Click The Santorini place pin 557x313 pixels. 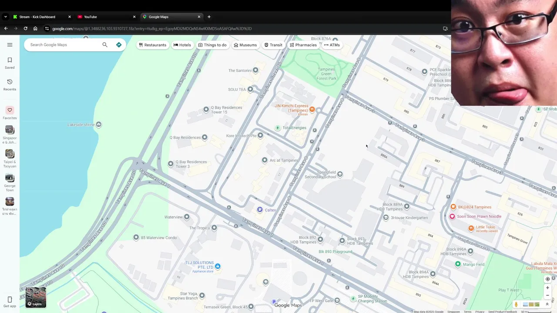(255, 70)
